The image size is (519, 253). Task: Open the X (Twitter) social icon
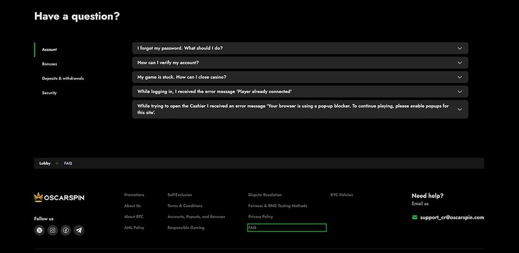(40, 230)
